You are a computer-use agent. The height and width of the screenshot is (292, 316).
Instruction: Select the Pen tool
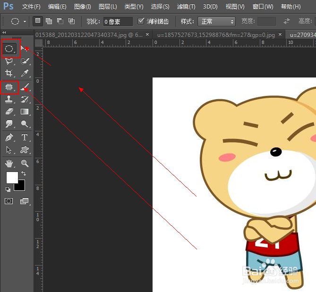coord(9,137)
